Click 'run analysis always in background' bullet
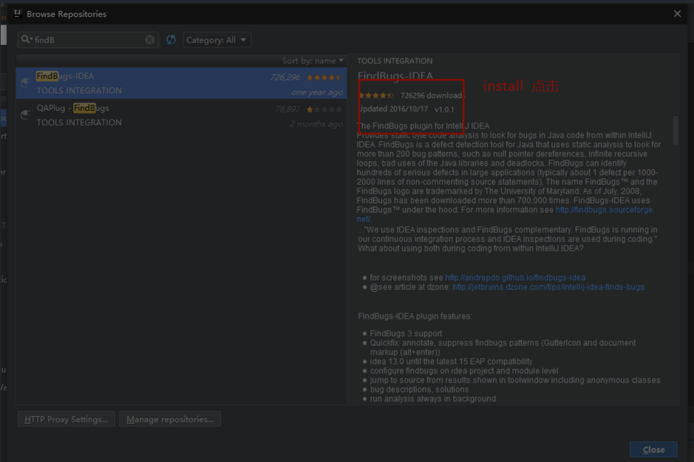The height and width of the screenshot is (462, 694). 433,398
